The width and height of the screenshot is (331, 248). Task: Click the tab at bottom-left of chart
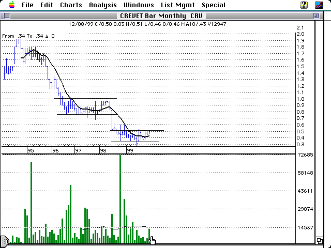point(5,241)
